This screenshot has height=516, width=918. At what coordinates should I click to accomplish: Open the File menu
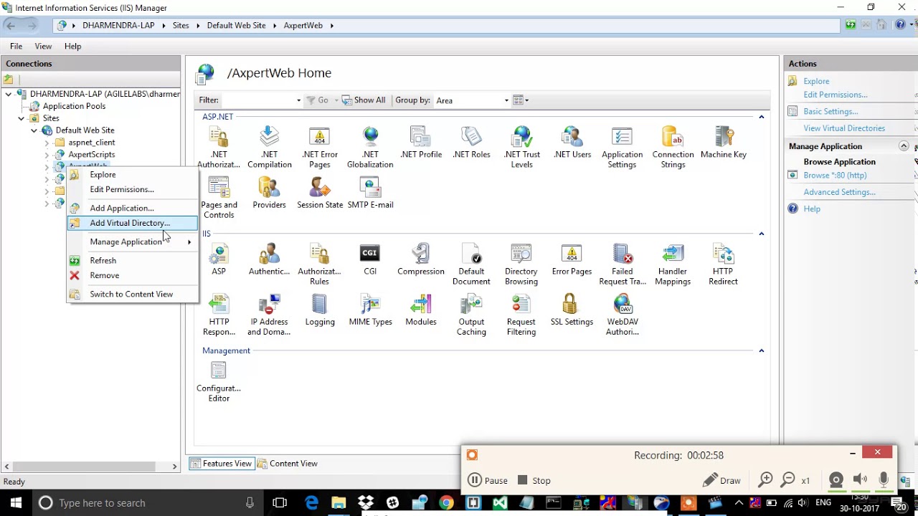16,46
